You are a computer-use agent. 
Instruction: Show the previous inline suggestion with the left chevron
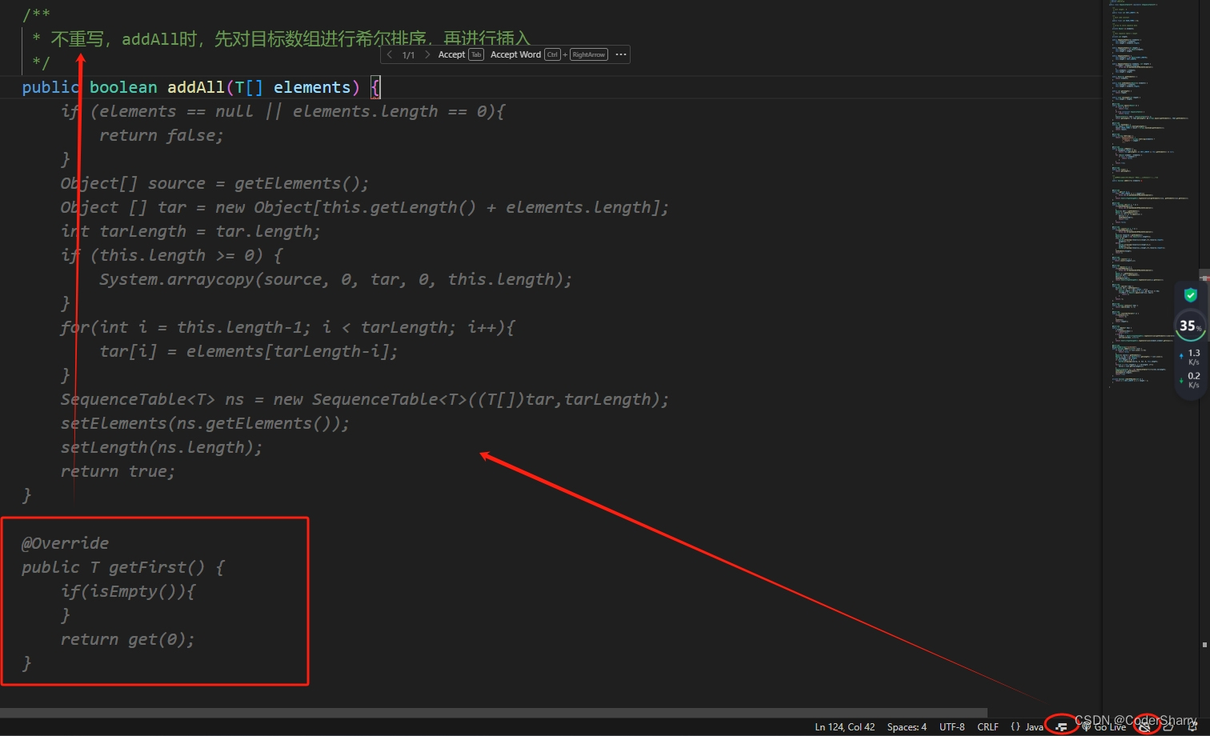click(x=390, y=54)
